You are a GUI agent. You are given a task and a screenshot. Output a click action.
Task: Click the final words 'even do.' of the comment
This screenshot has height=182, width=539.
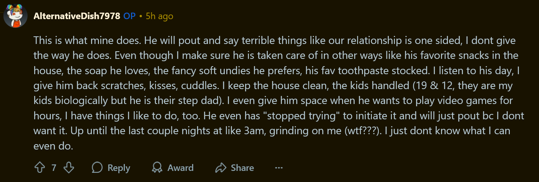click(x=53, y=146)
